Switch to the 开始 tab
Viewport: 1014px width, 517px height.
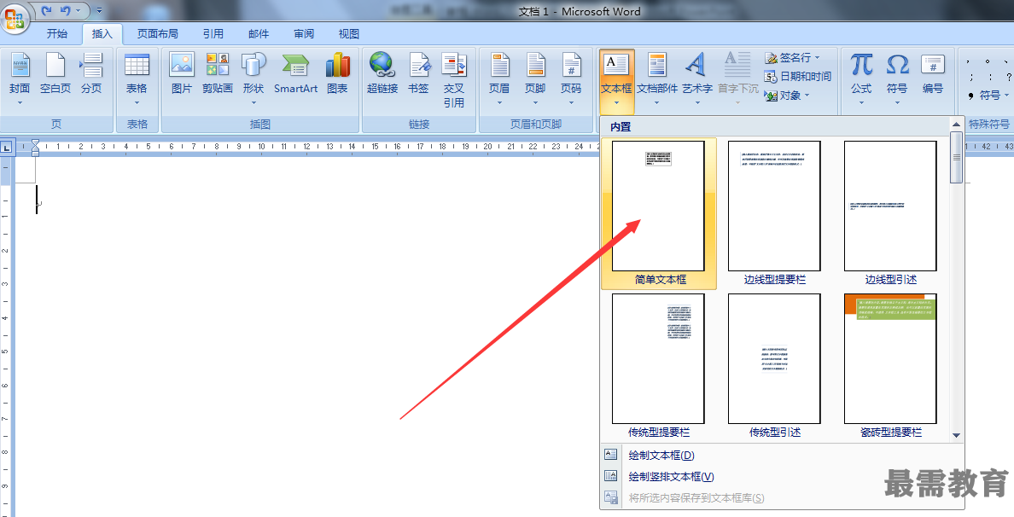[x=57, y=33]
